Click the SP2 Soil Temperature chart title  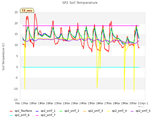tap(80, 3)
